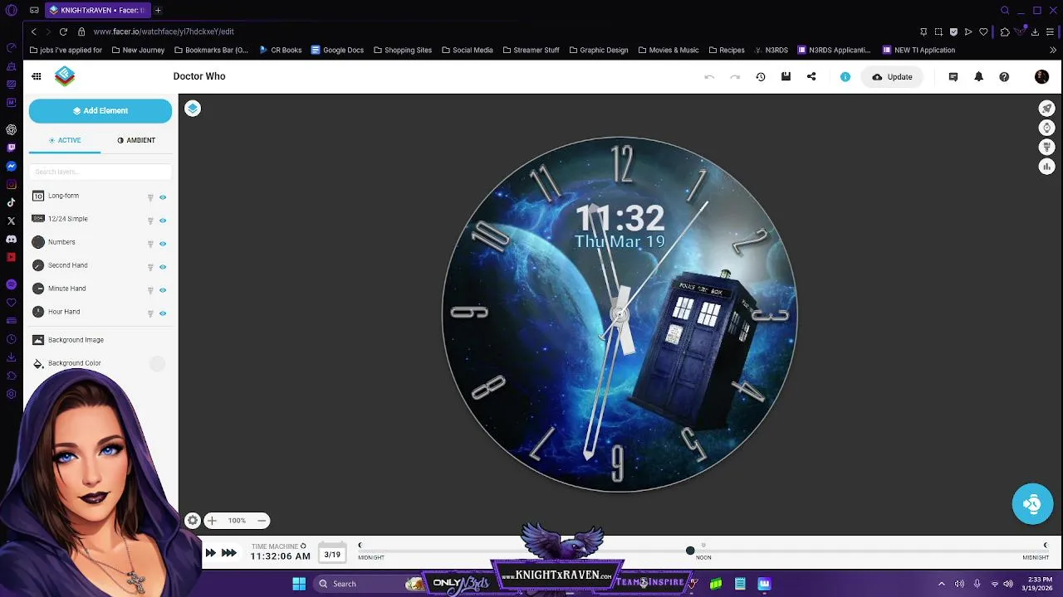Screen dimensions: 1063x597
Task: Open the Background Color swatch
Action: [x=157, y=363]
